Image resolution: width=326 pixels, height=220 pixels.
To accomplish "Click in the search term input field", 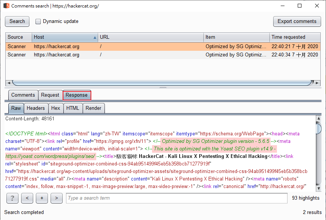I will tap(177, 198).
